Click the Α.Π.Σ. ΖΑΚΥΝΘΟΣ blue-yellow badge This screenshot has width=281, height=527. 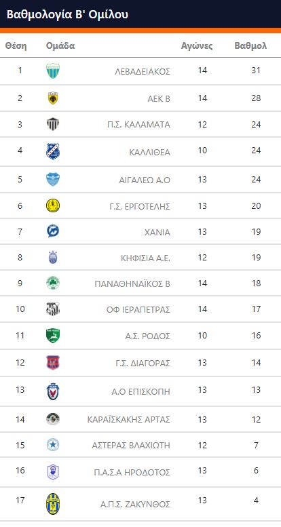[x=53, y=503]
